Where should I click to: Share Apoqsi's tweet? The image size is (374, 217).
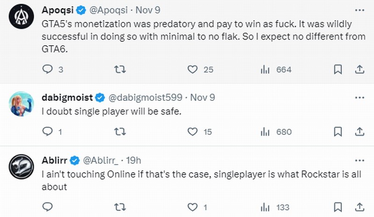pyautogui.click(x=360, y=70)
